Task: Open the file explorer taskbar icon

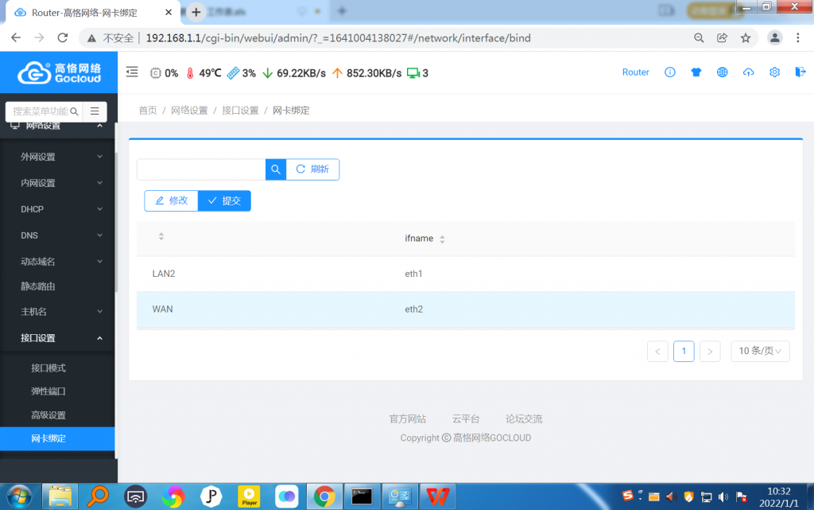Action: [60, 496]
